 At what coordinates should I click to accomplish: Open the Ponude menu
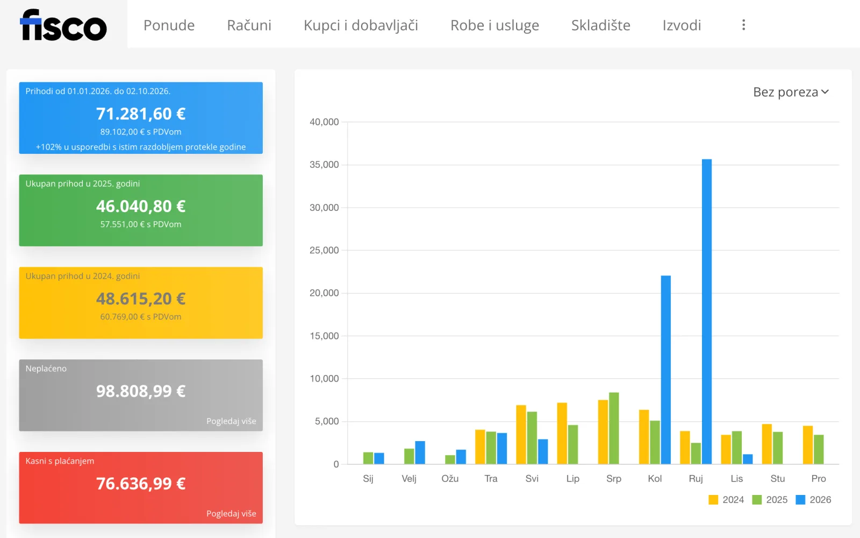click(x=169, y=25)
